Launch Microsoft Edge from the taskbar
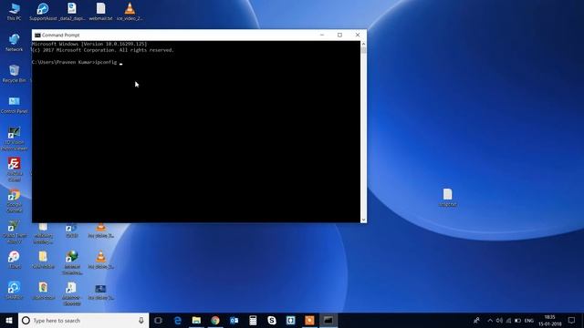Viewport: 584px width, 328px height. [178, 320]
